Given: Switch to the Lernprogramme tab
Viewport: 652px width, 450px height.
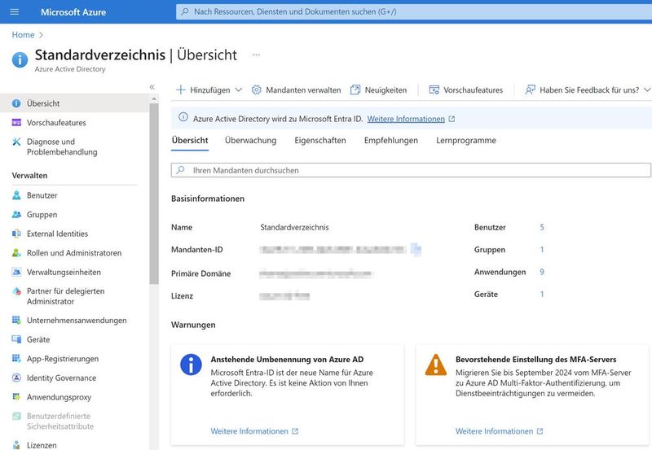Looking at the screenshot, I should coord(465,140).
